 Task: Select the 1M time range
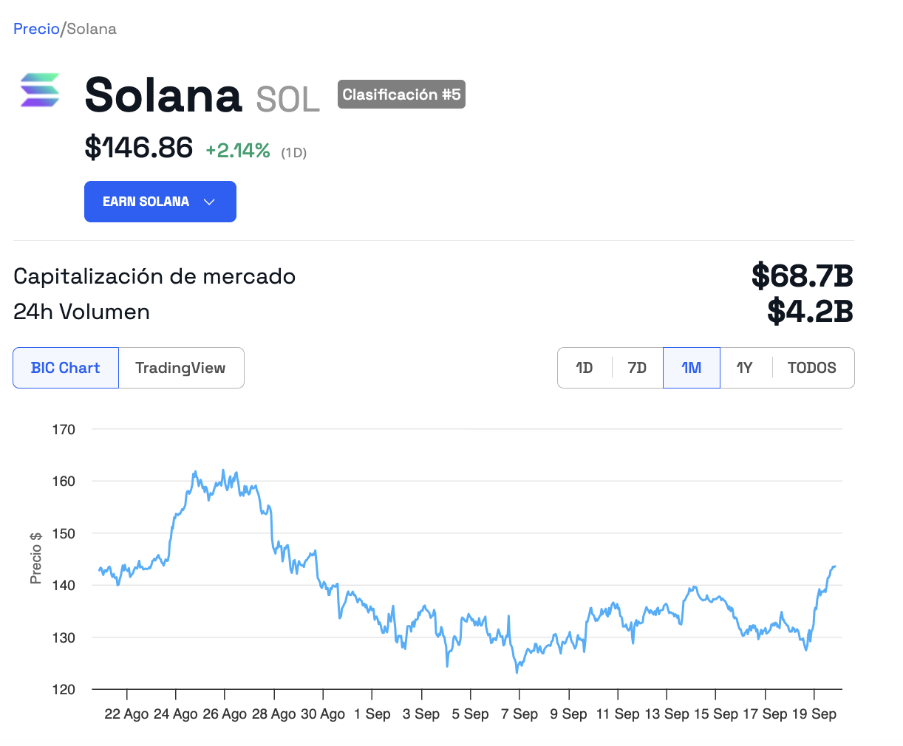pyautogui.click(x=692, y=368)
